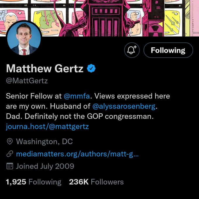Click the Joined July 2009 text
Viewport: 199px width, 199px height.
(x=45, y=166)
